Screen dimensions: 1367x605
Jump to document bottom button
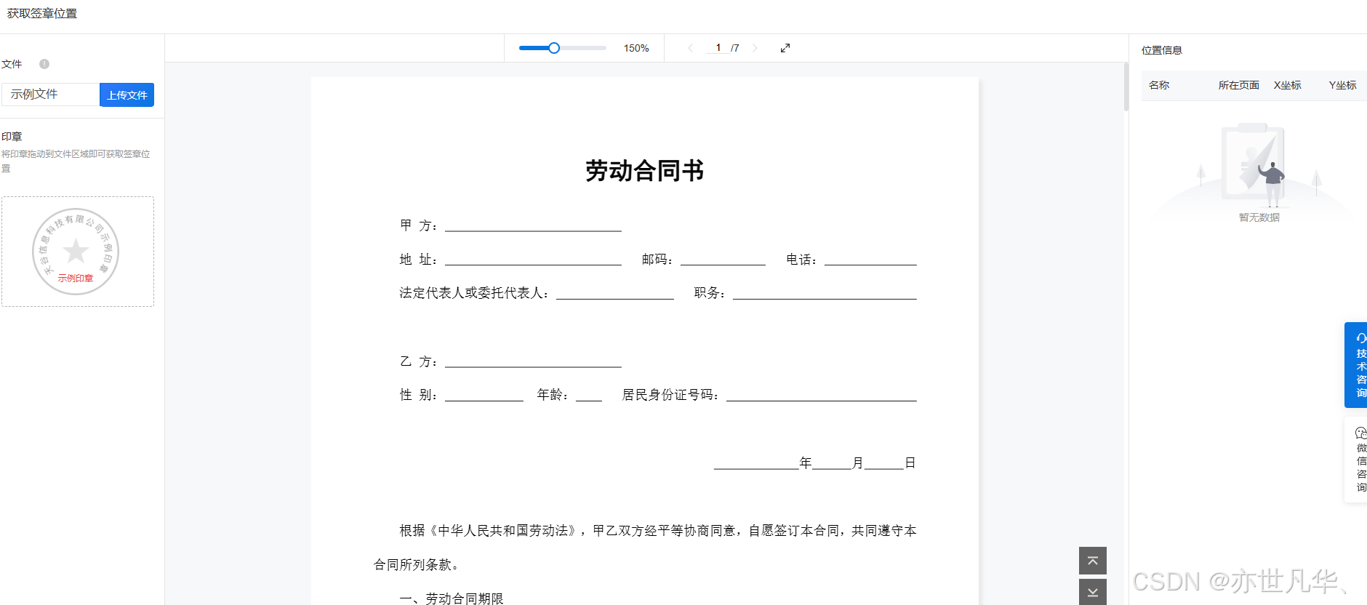click(x=1093, y=592)
